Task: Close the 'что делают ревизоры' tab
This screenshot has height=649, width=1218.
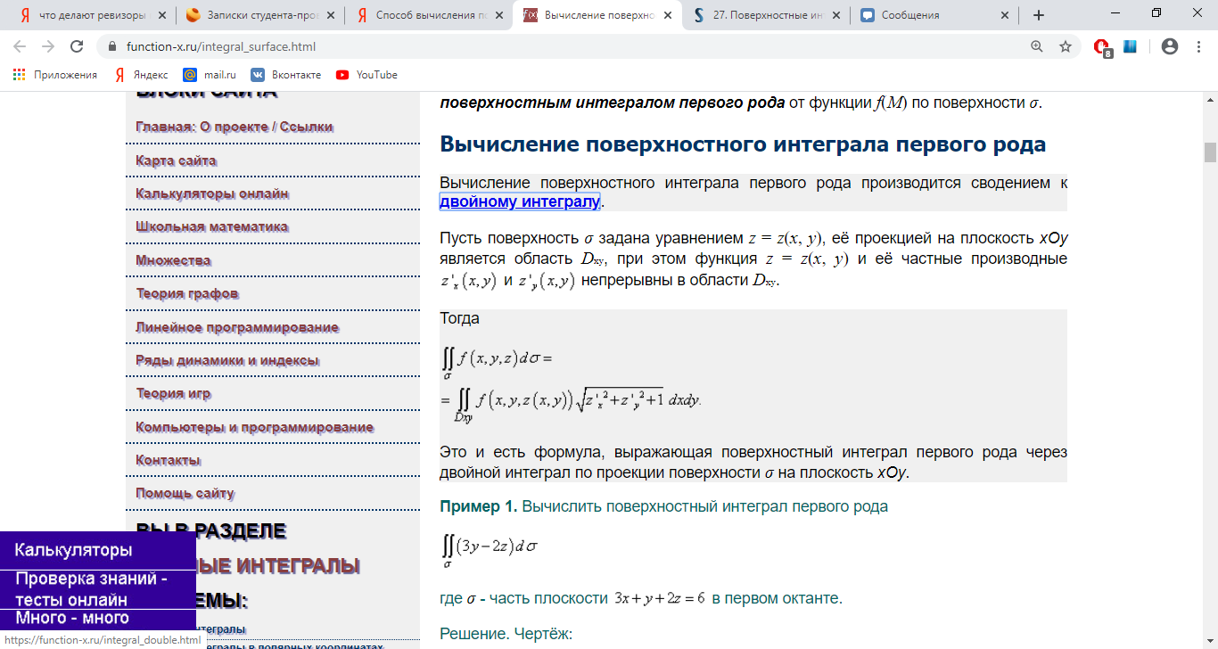Action: [x=161, y=15]
